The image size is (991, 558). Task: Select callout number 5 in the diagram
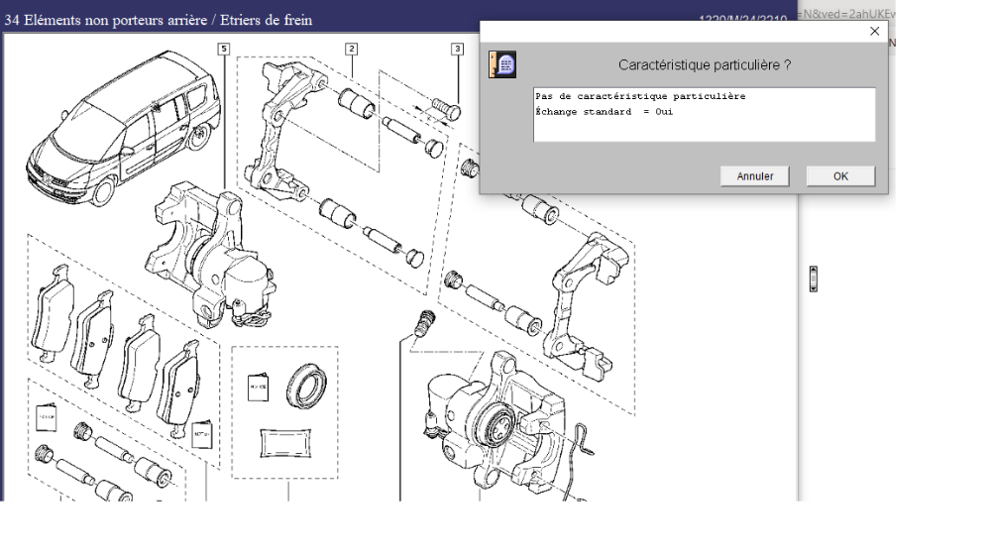(x=225, y=48)
